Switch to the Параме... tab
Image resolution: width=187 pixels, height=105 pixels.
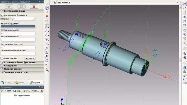(x=36, y=83)
